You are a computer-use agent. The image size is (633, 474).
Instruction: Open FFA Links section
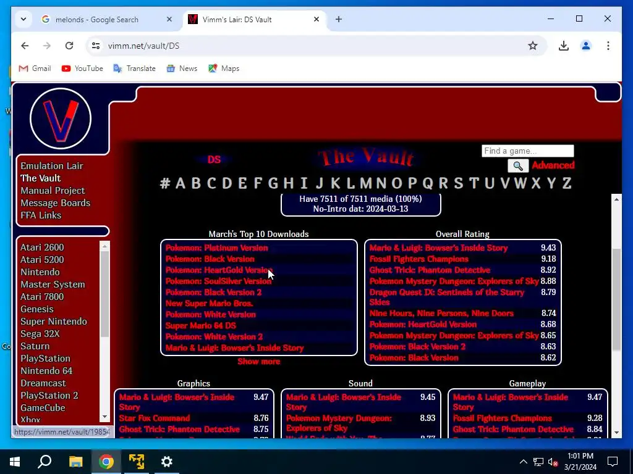[41, 215]
